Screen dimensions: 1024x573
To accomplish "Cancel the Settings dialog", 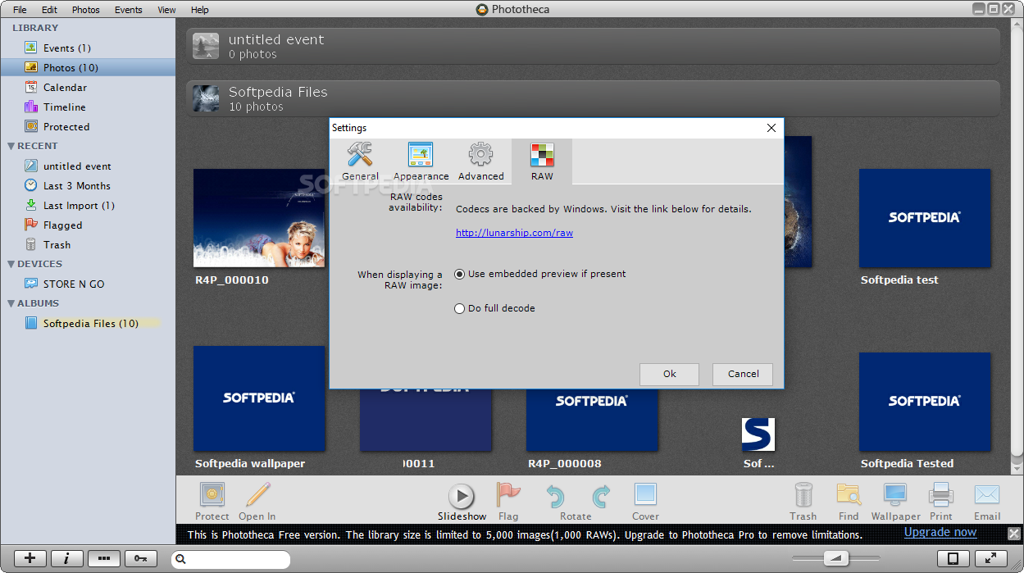I will (743, 374).
